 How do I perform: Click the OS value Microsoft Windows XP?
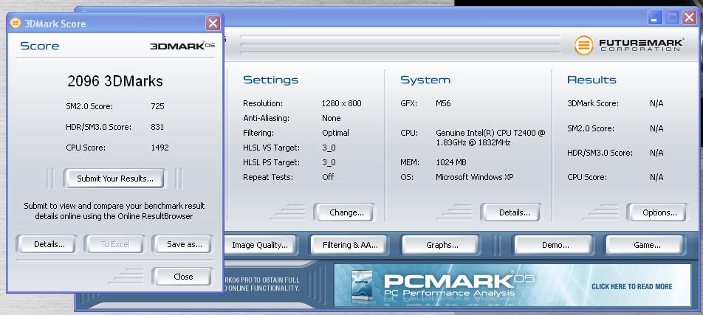[474, 177]
